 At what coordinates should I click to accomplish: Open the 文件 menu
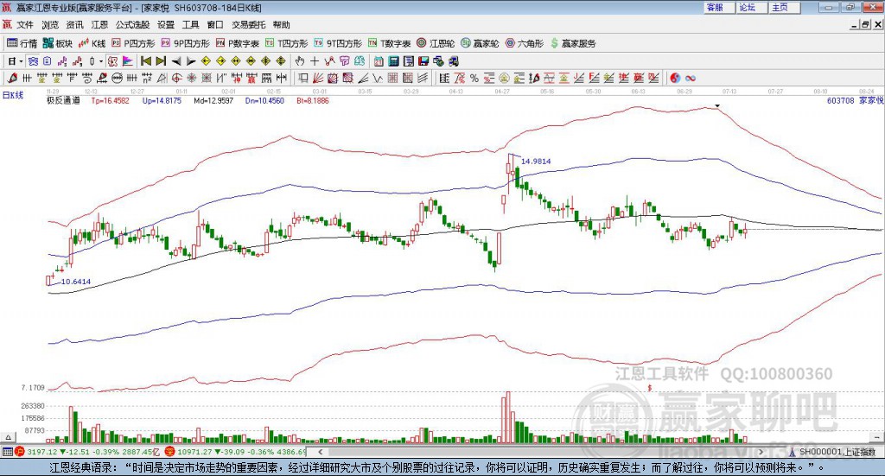coord(25,25)
